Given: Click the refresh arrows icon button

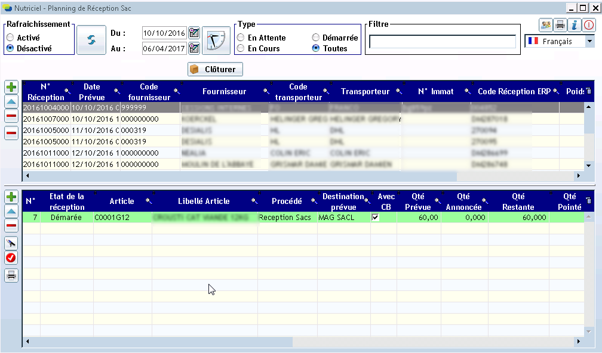Looking at the screenshot, I should click(91, 39).
